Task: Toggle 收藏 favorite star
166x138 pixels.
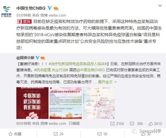Action: point(15,134)
